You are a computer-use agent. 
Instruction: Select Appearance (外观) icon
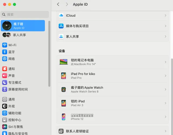click(5, 106)
